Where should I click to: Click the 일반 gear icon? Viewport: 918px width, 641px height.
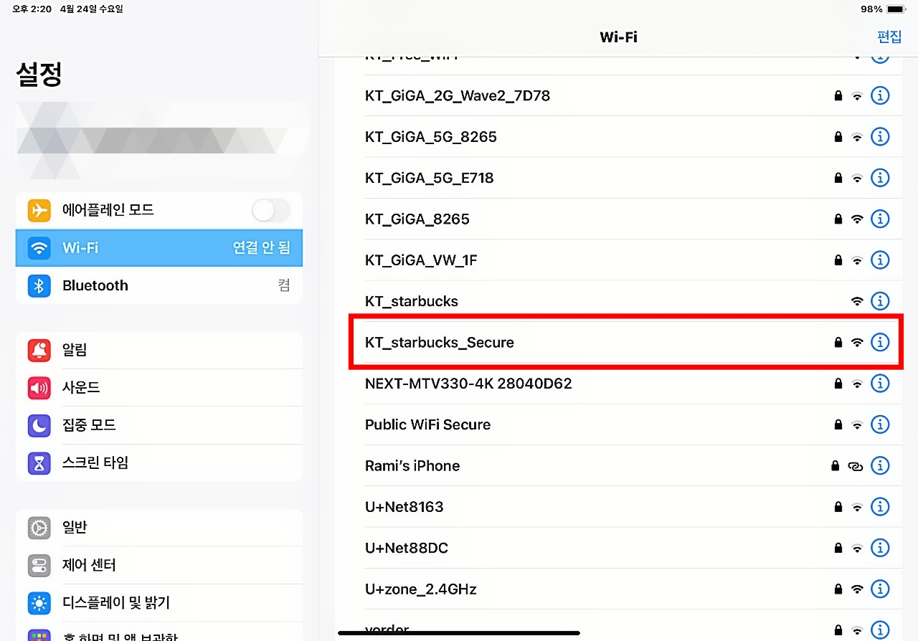[x=39, y=528]
